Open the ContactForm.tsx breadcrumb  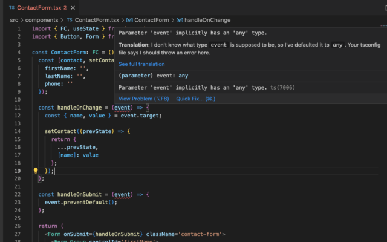(x=97, y=20)
